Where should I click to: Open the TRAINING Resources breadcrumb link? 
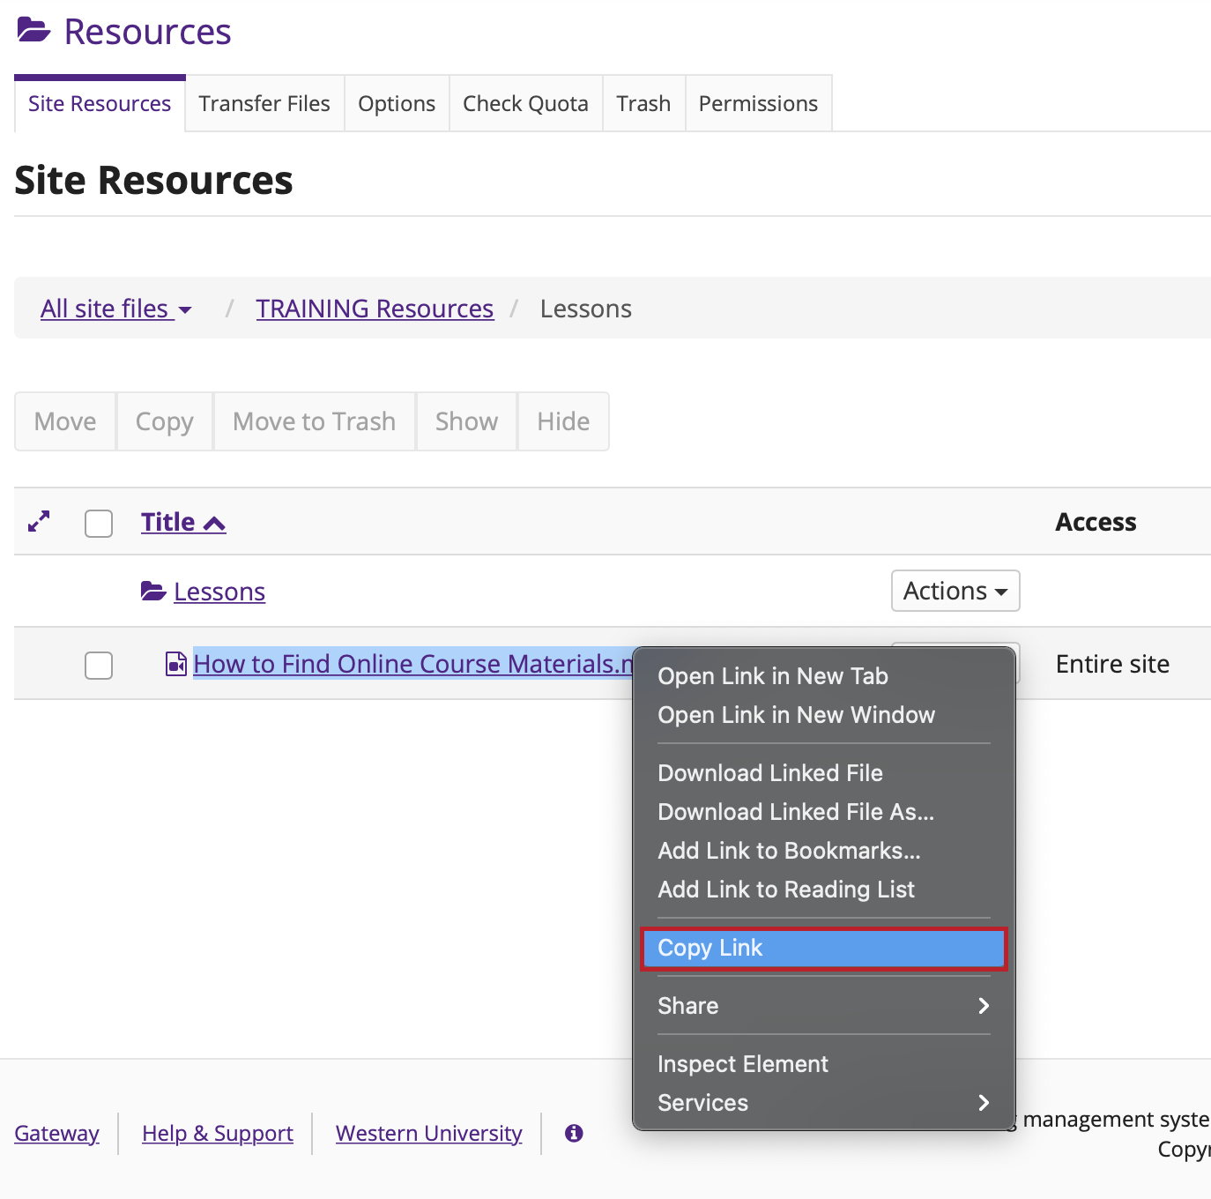coord(375,309)
